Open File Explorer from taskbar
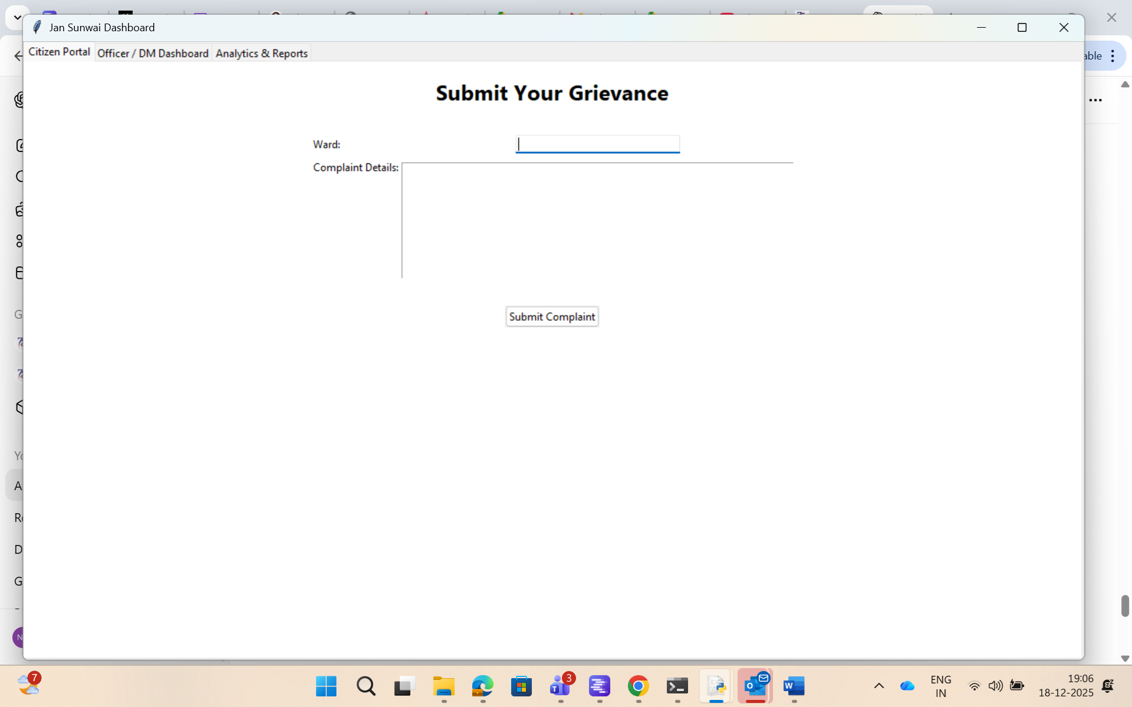Screen dimensions: 1132x707 point(443,686)
